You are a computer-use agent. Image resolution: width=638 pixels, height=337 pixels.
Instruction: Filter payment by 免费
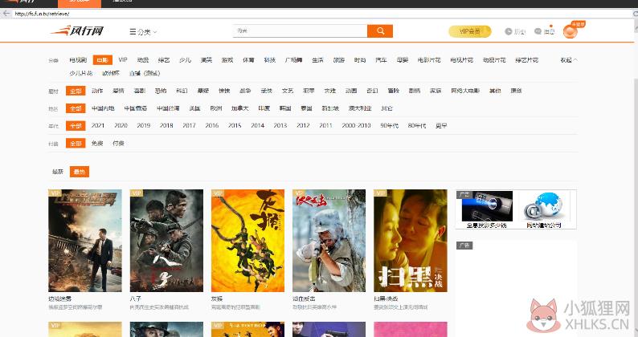pos(97,144)
